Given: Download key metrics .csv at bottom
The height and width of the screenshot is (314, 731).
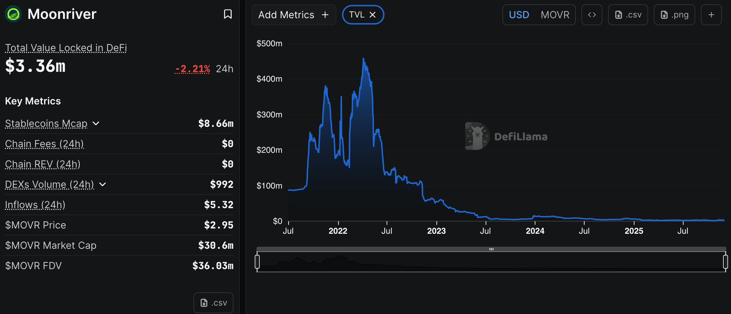Looking at the screenshot, I should pos(213,303).
